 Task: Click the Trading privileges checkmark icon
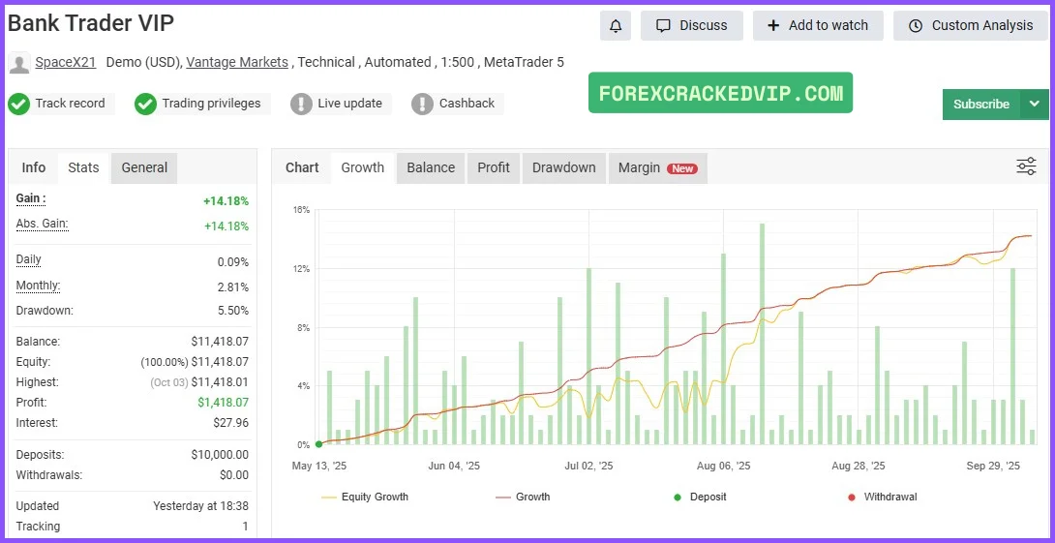[x=145, y=104]
